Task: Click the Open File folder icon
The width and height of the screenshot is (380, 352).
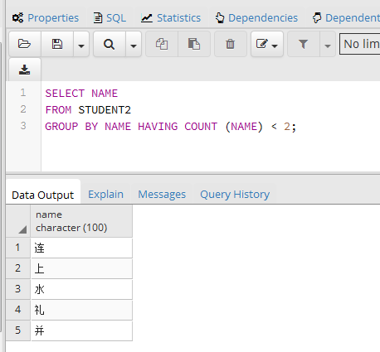Action: 25,44
